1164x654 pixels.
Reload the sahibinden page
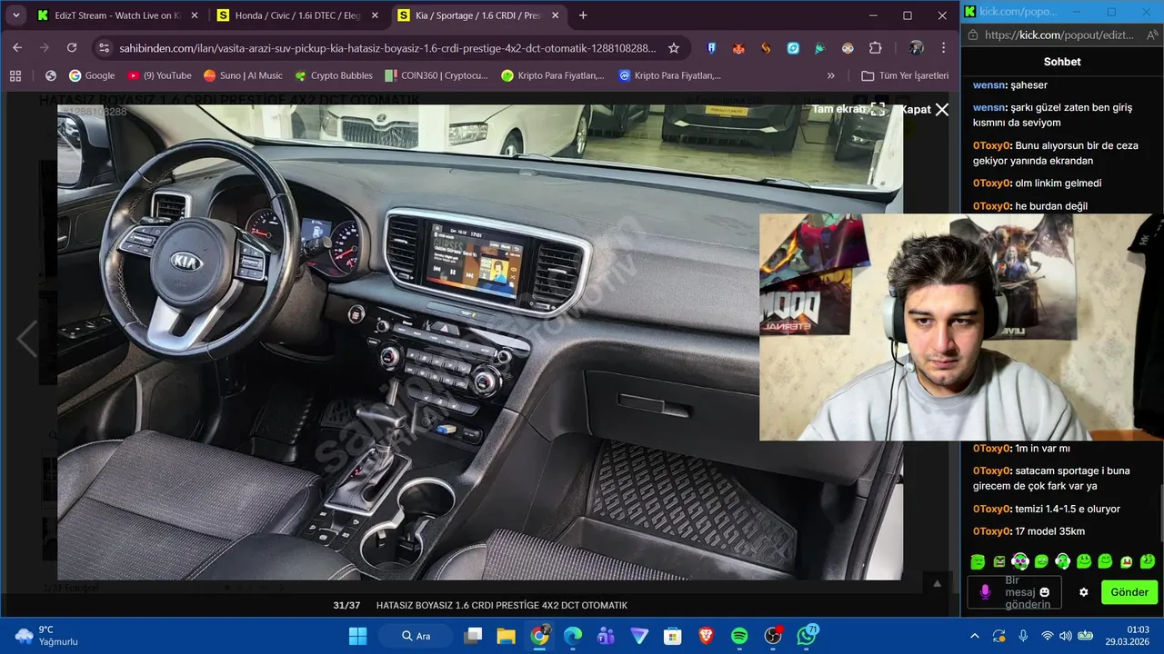click(x=72, y=47)
